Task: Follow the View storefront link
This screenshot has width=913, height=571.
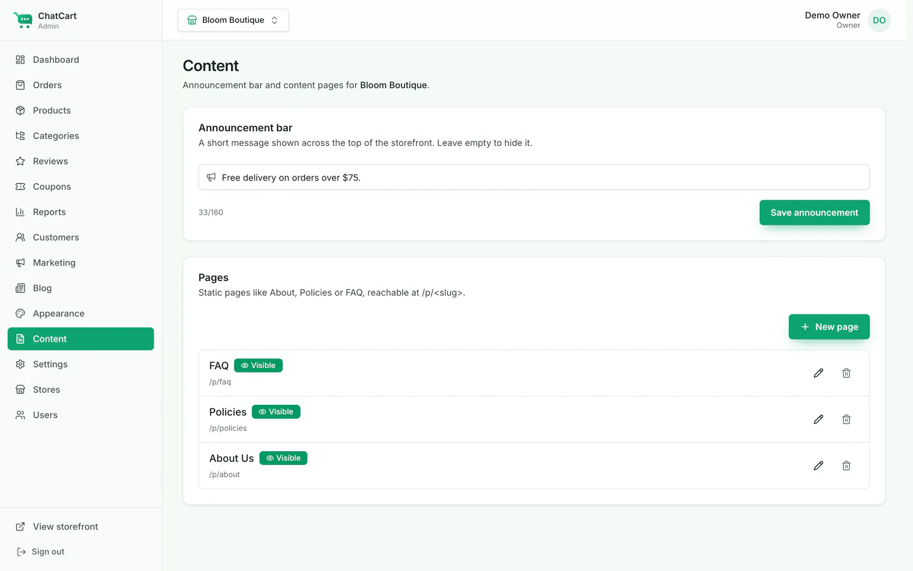Action: pyautogui.click(x=81, y=527)
